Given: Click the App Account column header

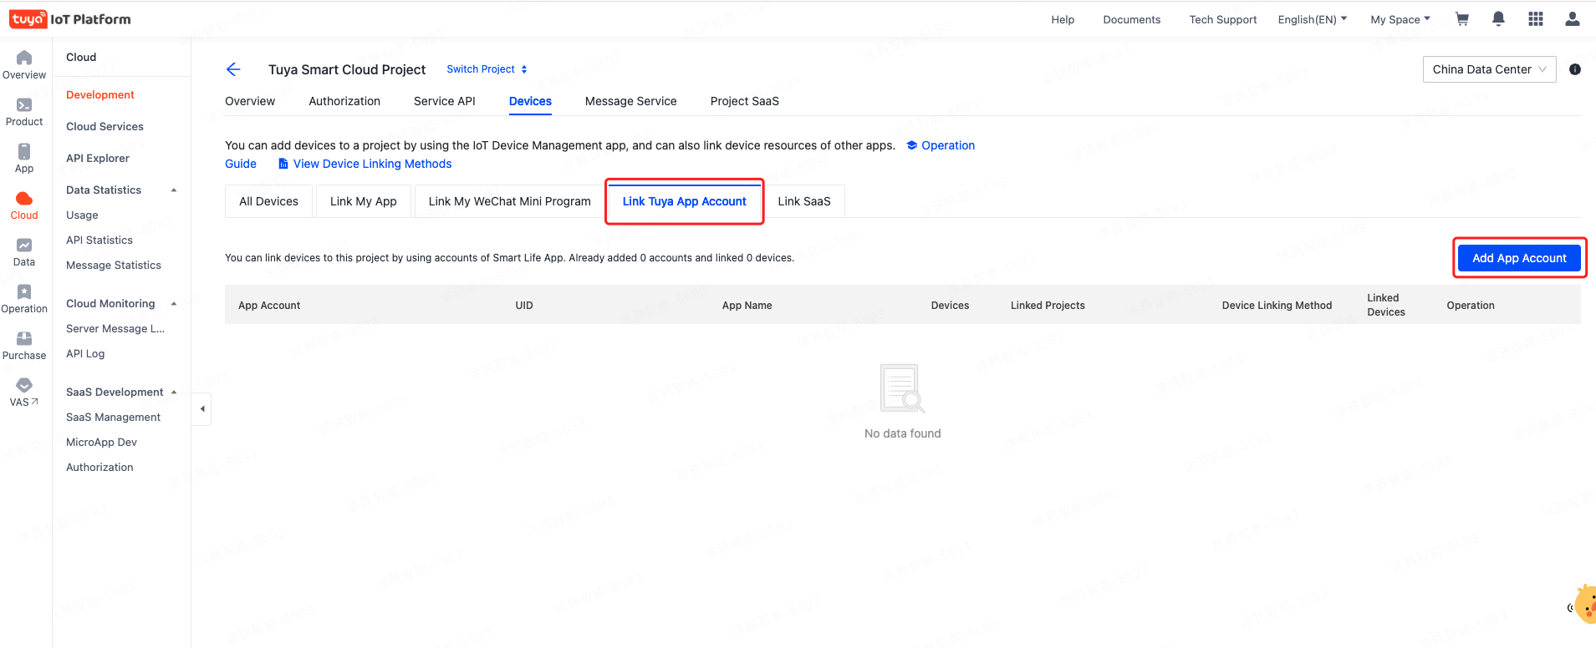Looking at the screenshot, I should [x=269, y=306].
